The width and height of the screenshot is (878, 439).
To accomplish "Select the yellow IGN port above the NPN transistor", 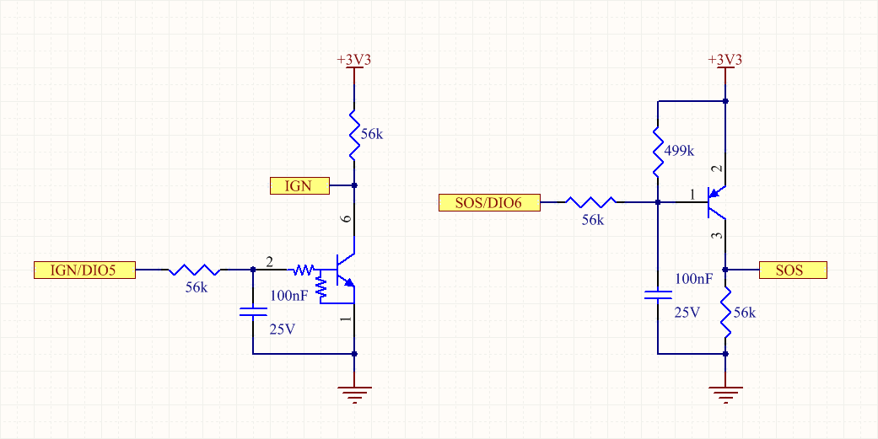I will (299, 185).
